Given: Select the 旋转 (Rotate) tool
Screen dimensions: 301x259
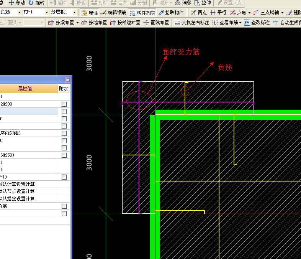Looking at the screenshot, I should point(36,3).
